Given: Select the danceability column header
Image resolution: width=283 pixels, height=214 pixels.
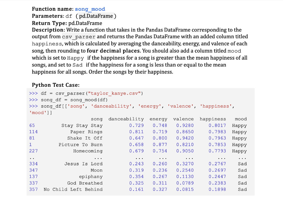Looking at the screenshot, I should click(126, 119).
